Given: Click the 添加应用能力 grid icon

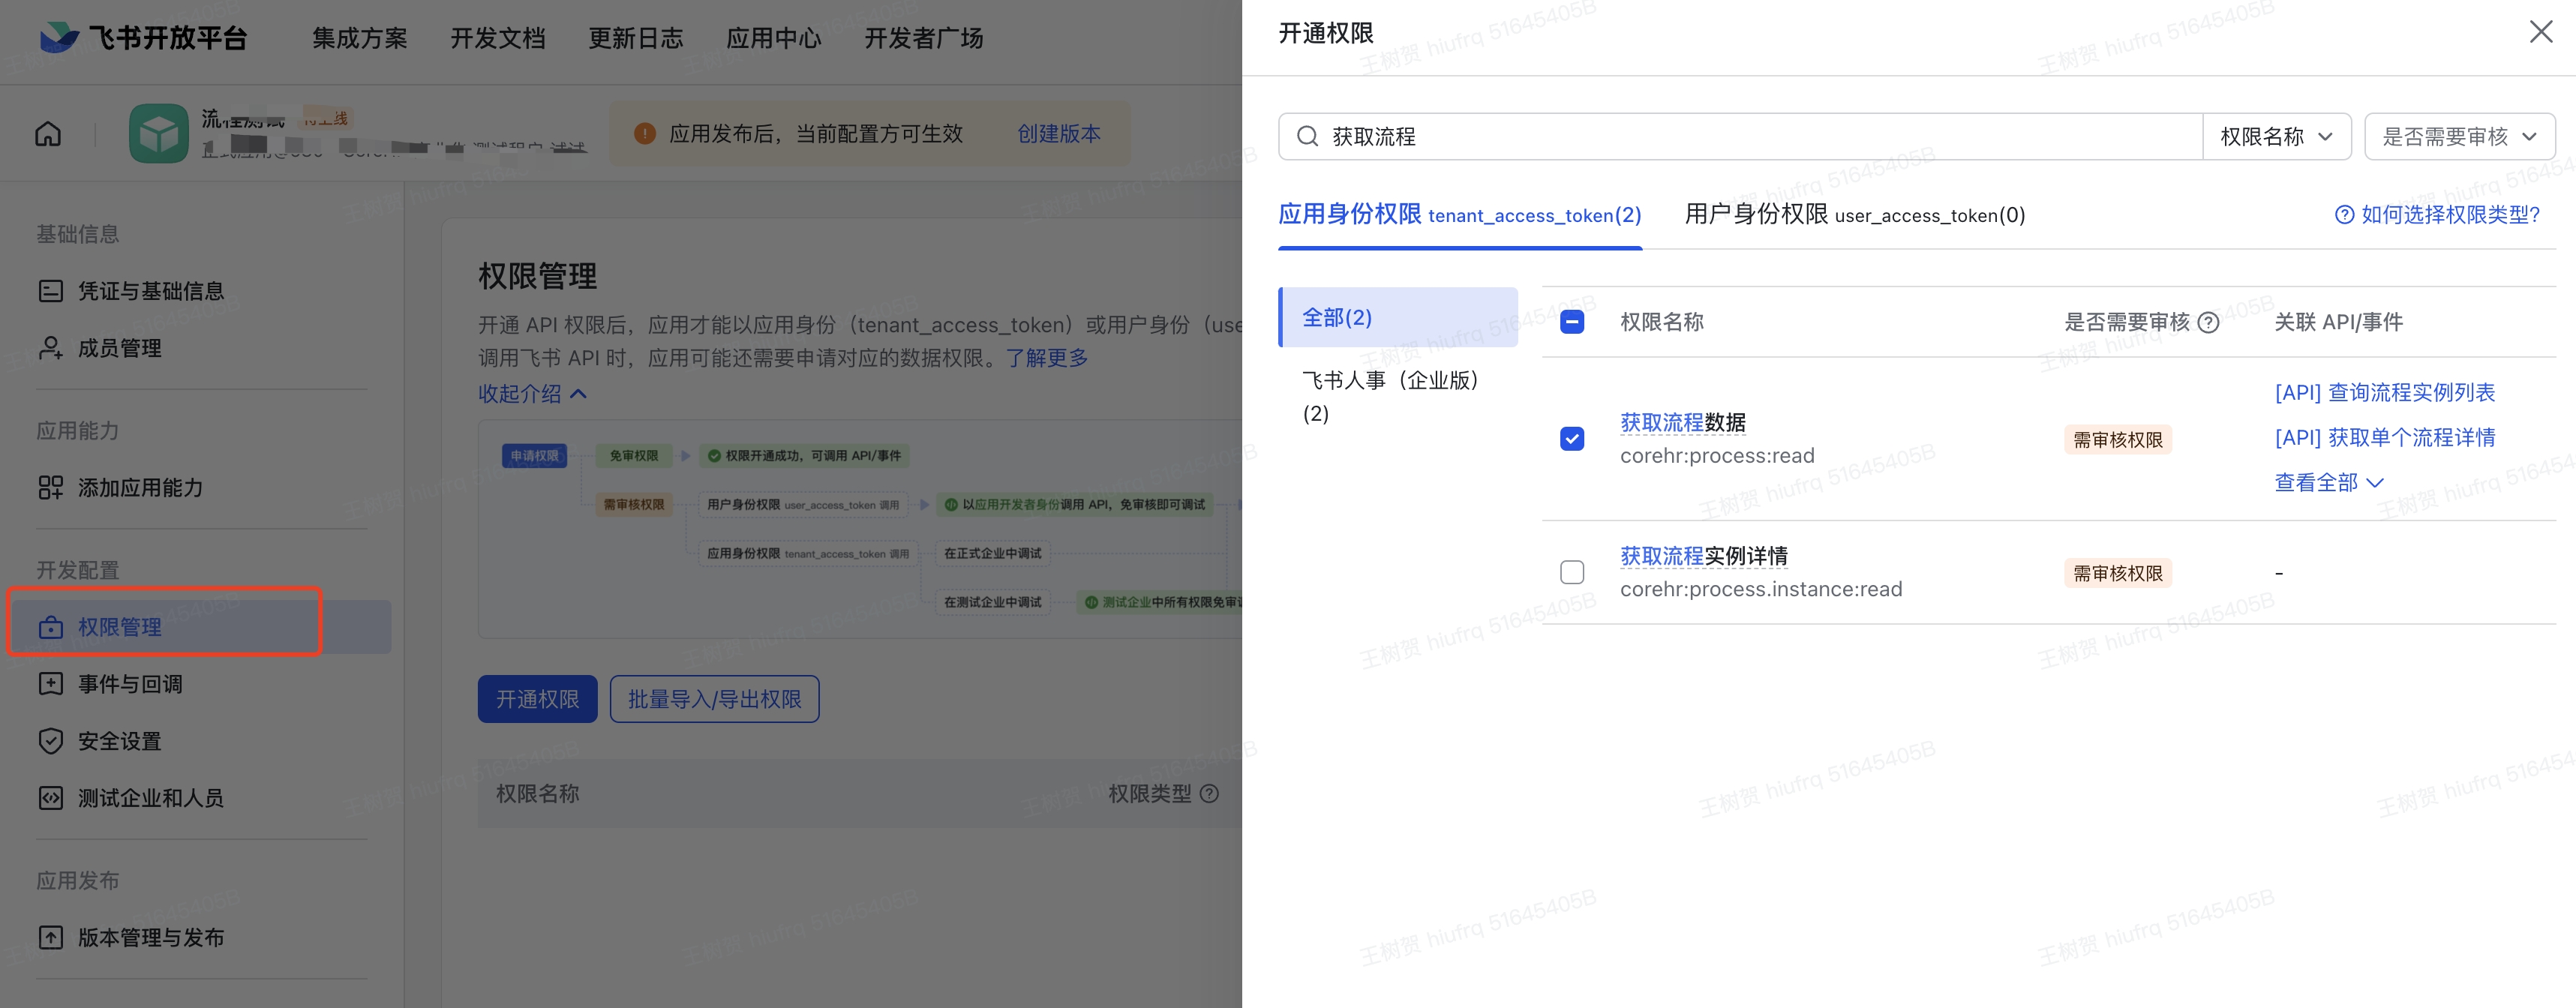Looking at the screenshot, I should 50,487.
